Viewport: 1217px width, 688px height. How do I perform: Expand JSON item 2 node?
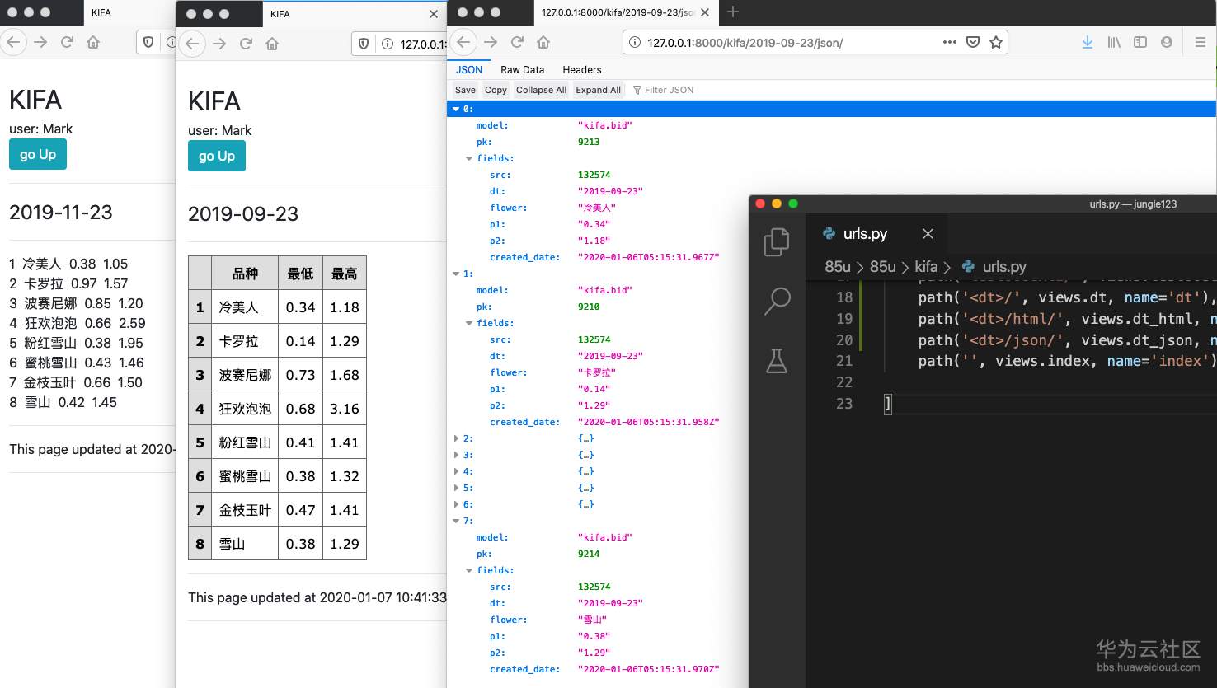click(x=456, y=438)
